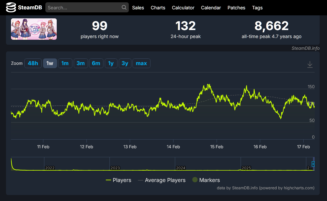
Task: Click the '14 Feb' axis label
Action: point(173,147)
